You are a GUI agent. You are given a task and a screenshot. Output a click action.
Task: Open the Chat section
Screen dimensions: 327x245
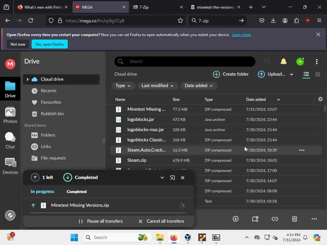point(10,140)
